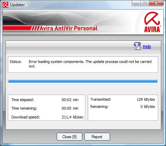
Task: Maximize the Updater window
Action: [x=145, y=3]
